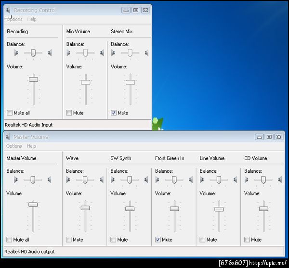
Task: Mute the SW Synth channel
Action: (x=113, y=240)
